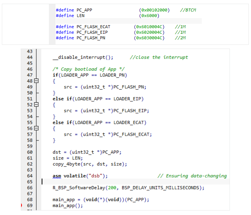
Task: Click the '#define PC_FLASH_PN' line
Action: click(121, 38)
